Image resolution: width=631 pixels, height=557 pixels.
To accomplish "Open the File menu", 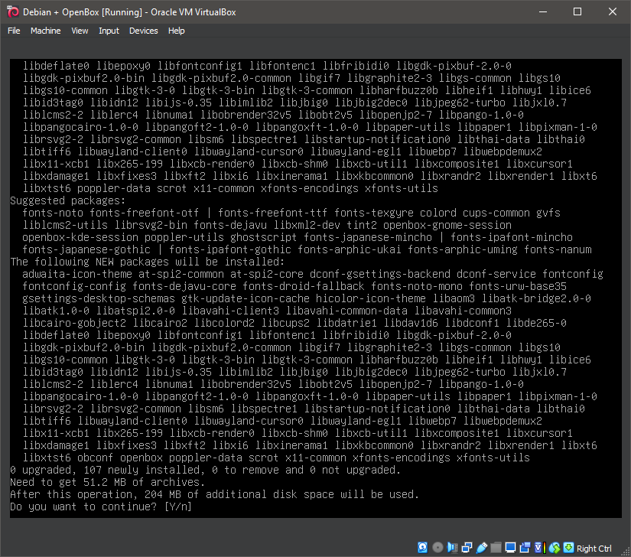I will pos(14,31).
